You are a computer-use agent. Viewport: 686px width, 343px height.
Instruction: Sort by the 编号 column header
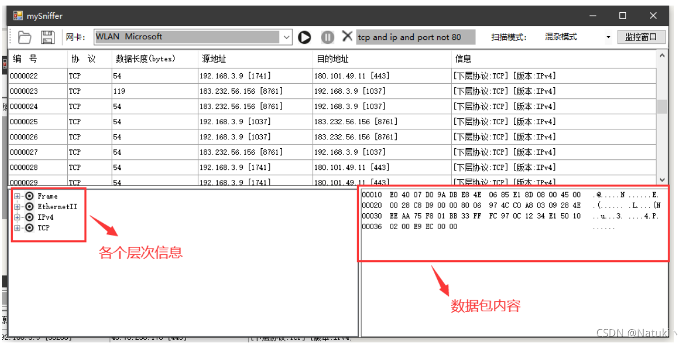pos(37,59)
